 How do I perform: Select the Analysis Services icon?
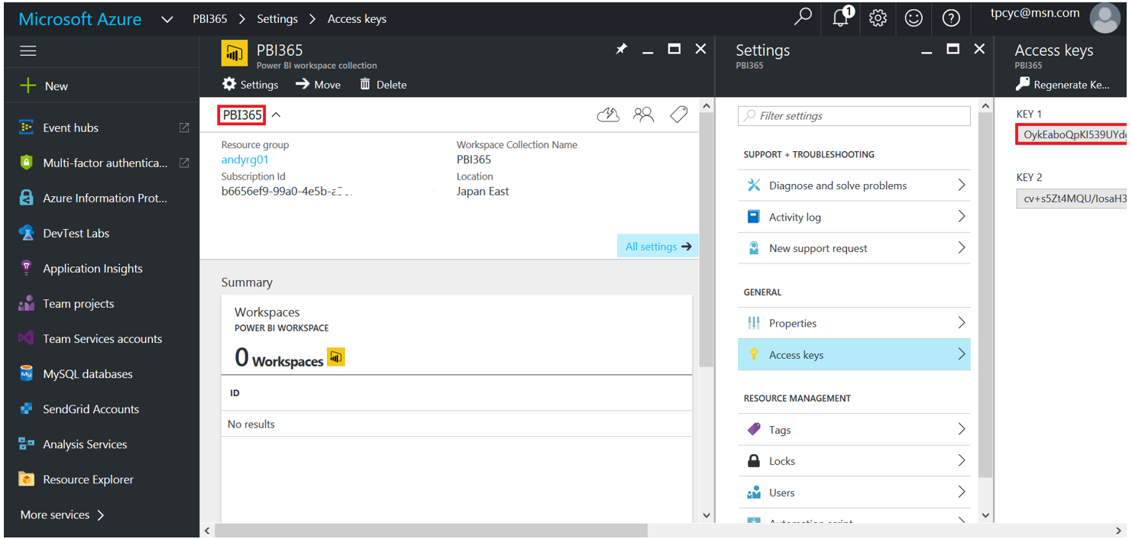(x=27, y=444)
